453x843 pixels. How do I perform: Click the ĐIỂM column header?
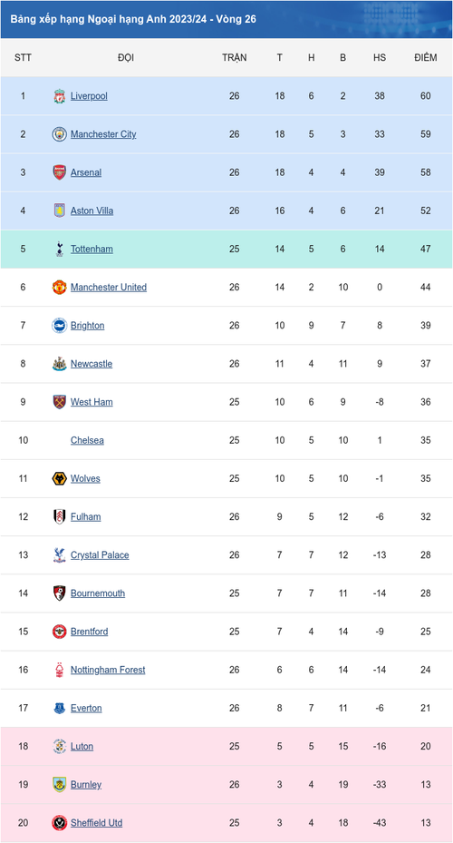pyautogui.click(x=426, y=57)
